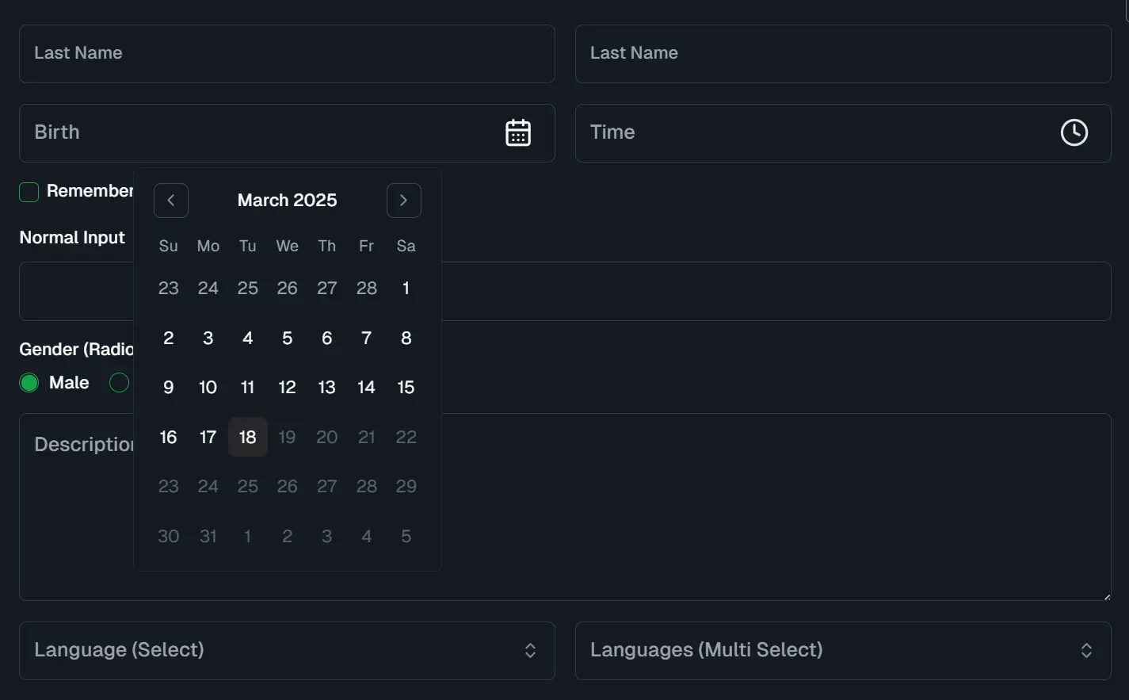Image resolution: width=1129 pixels, height=700 pixels.
Task: Select the second gender radio option
Action: coord(119,382)
